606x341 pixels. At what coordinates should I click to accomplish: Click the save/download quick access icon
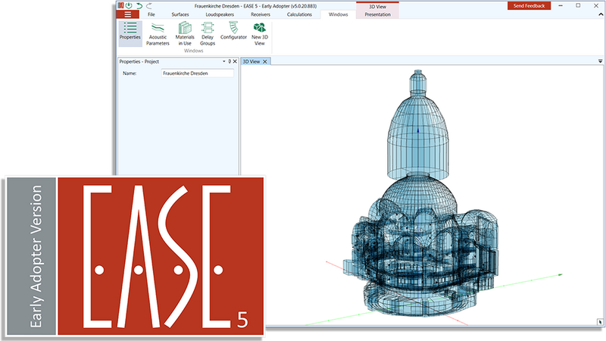(x=129, y=5)
